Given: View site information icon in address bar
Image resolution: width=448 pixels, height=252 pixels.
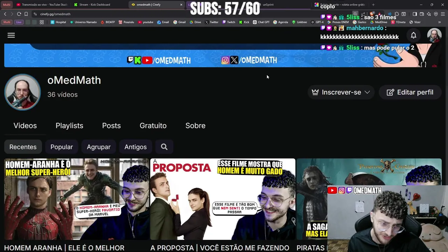Looking at the screenshot, I should [35, 14].
